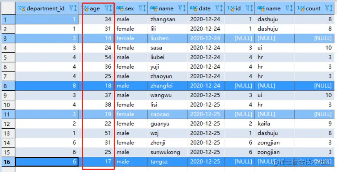
Task: Click the cell containing liushen
Action: pyautogui.click(x=167, y=38)
